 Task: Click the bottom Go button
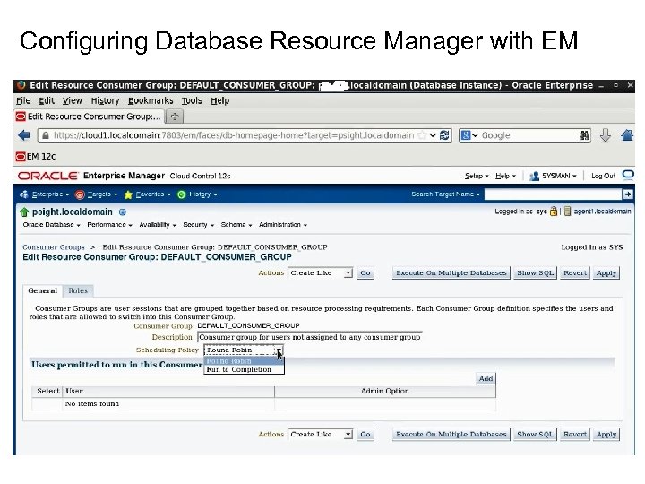tap(365, 434)
